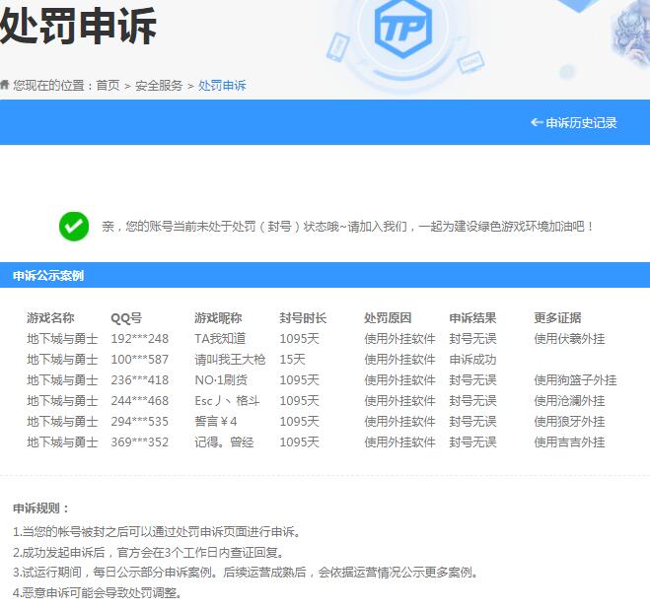
Task: Click the green checkmark status icon
Action: pyautogui.click(x=74, y=227)
